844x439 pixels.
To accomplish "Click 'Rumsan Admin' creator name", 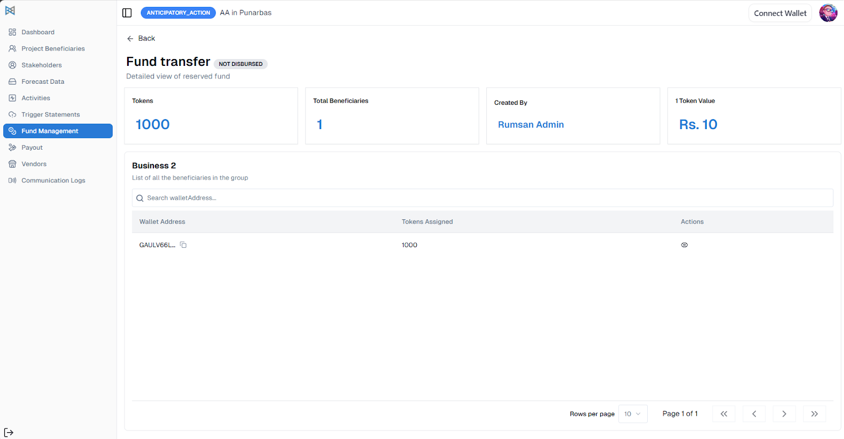I will (531, 125).
